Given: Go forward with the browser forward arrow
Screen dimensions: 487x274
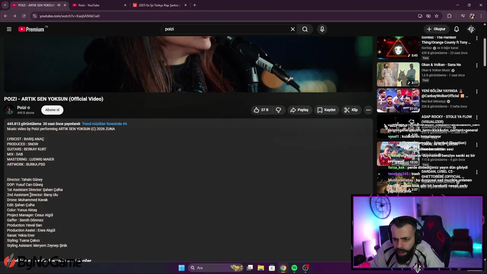Looking at the screenshot, I should click(x=14, y=16).
